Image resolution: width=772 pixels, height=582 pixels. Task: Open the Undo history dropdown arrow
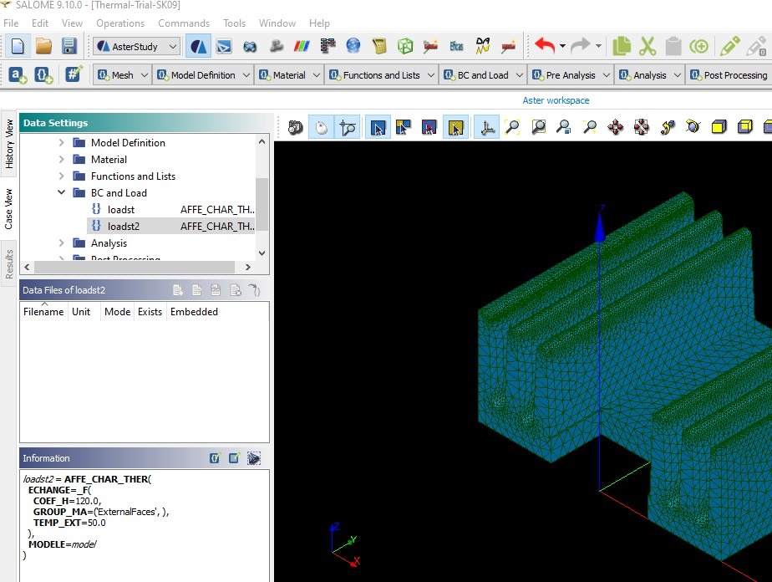pyautogui.click(x=562, y=46)
